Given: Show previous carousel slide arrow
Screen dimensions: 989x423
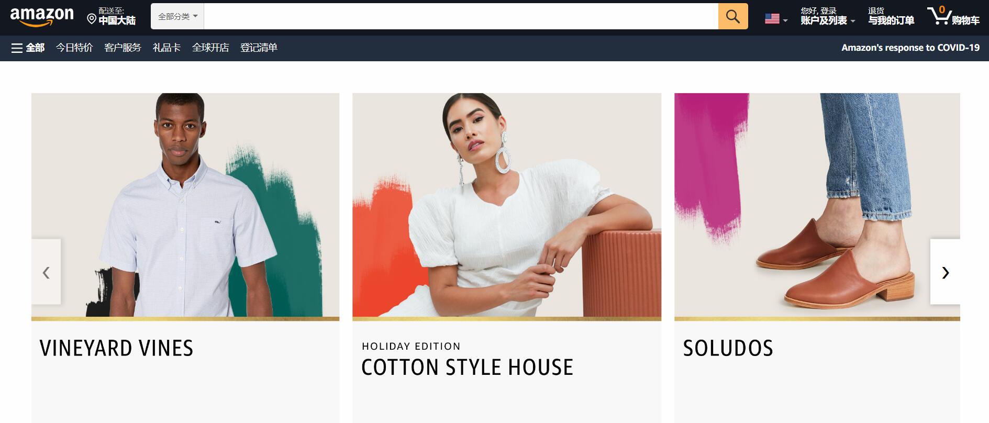Looking at the screenshot, I should click(46, 272).
